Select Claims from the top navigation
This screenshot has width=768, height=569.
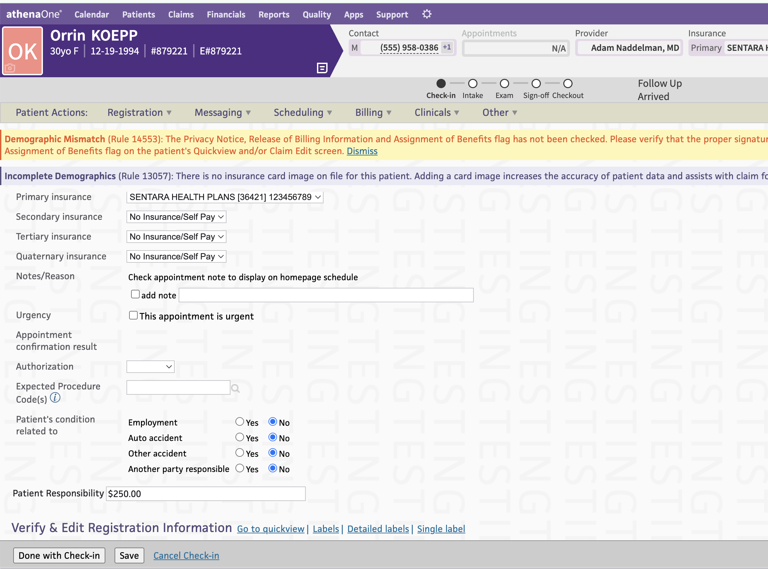[181, 15]
